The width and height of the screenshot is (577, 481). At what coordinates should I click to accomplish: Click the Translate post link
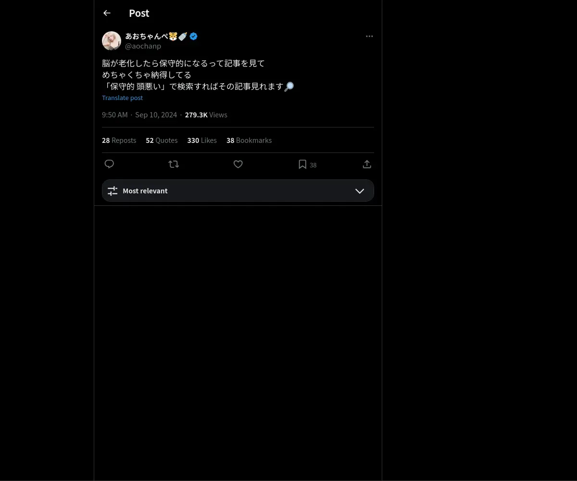tap(122, 98)
